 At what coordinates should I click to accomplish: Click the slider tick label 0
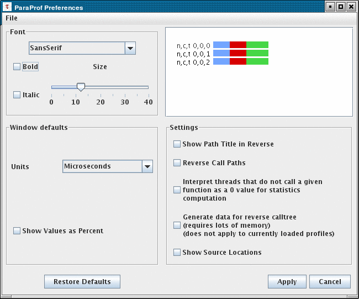[51, 102]
